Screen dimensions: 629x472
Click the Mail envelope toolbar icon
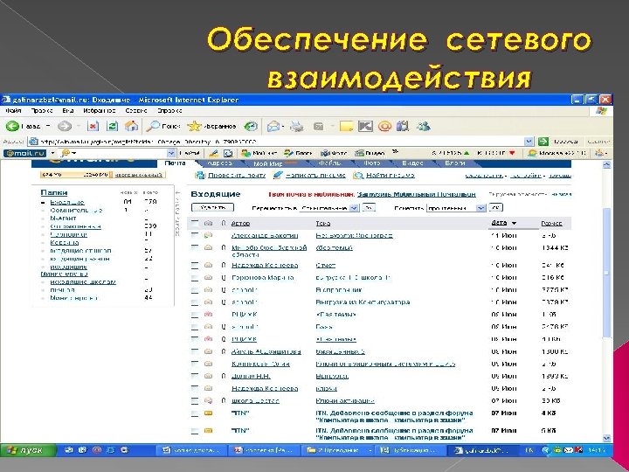273,127
